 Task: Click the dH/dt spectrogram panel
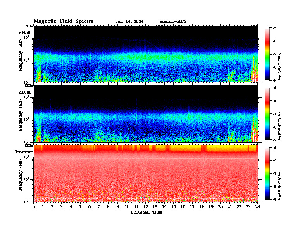[x=146, y=54]
